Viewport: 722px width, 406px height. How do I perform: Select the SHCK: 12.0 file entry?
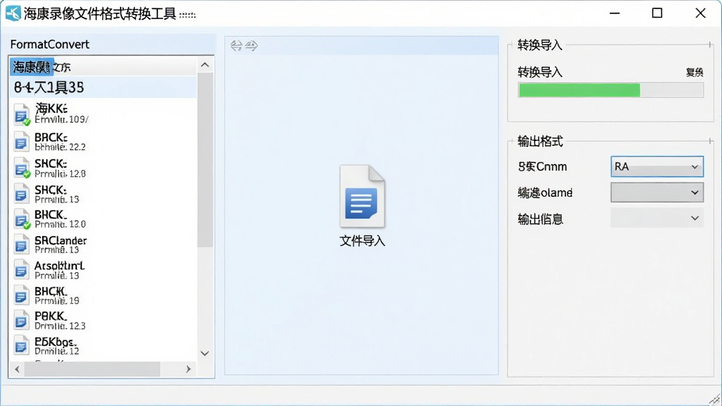point(103,168)
